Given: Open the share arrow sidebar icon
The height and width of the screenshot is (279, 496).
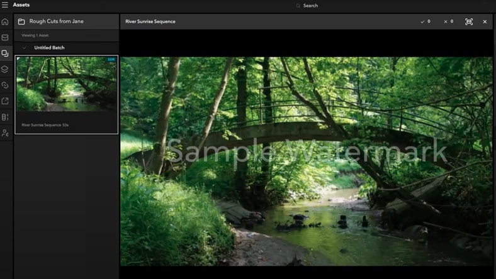Looking at the screenshot, I should click(5, 101).
